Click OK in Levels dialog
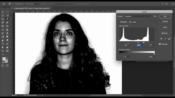 [165, 16]
